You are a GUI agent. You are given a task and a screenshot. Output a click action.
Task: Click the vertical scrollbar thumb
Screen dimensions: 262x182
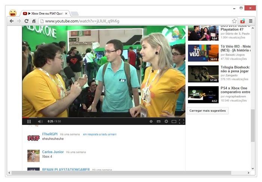click(253, 126)
